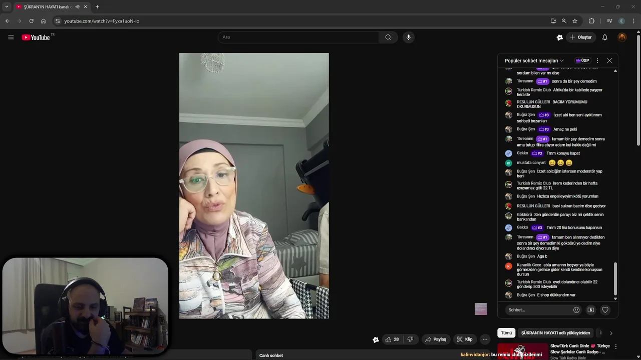The height and width of the screenshot is (360, 641).
Task: Click the Klip clip button
Action: coord(465,339)
